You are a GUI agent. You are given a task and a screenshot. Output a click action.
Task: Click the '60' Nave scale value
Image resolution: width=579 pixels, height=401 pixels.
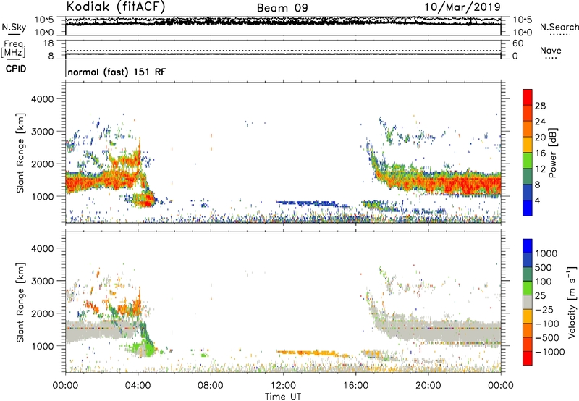tap(517, 43)
